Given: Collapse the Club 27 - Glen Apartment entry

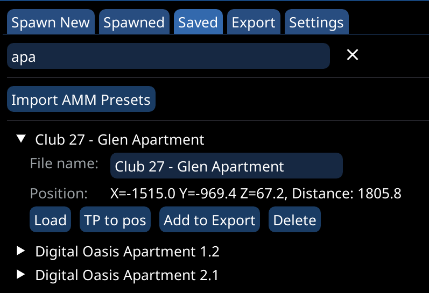Looking at the screenshot, I should coord(22,139).
